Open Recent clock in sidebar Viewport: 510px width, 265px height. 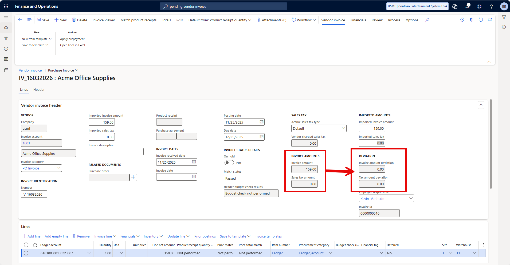pyautogui.click(x=6, y=49)
